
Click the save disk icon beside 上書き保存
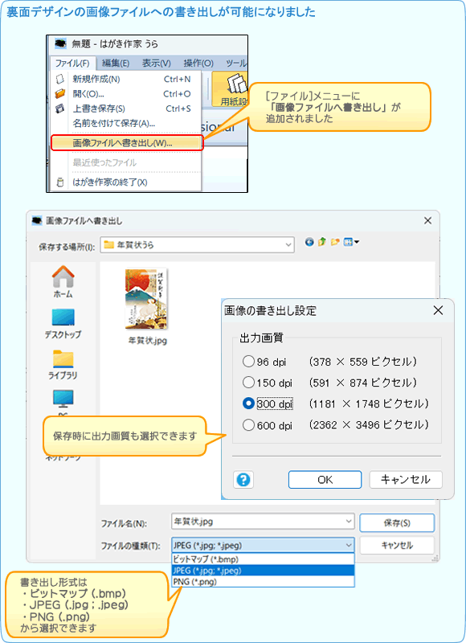click(x=59, y=109)
